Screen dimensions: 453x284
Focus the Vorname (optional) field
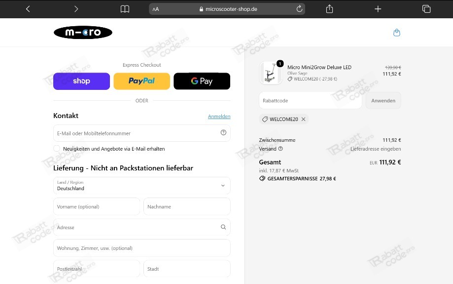click(x=97, y=206)
